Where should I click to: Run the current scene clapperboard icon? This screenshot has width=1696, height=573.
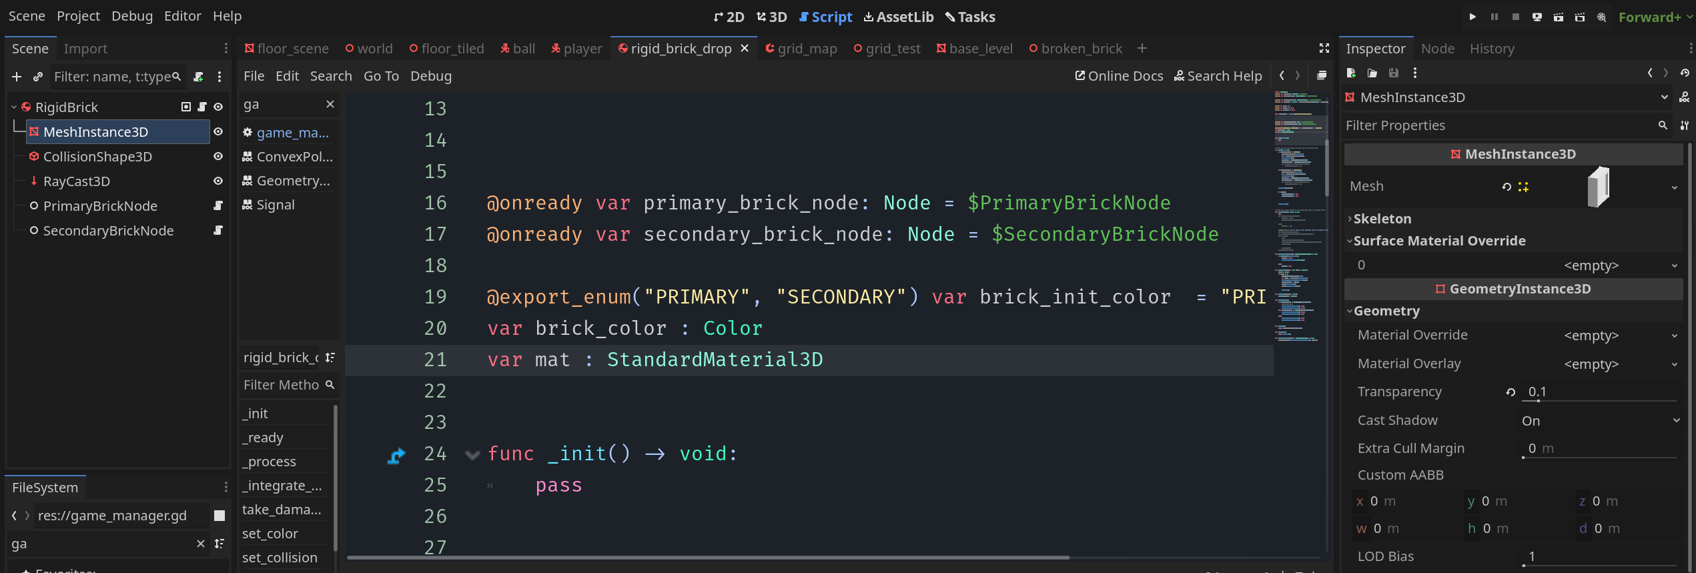[x=1559, y=17]
